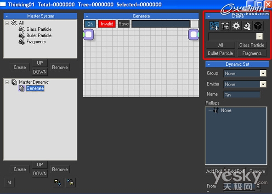Select the helper nodes icon in Create
Screen dimensions: 272x194
pyautogui.click(x=247, y=26)
